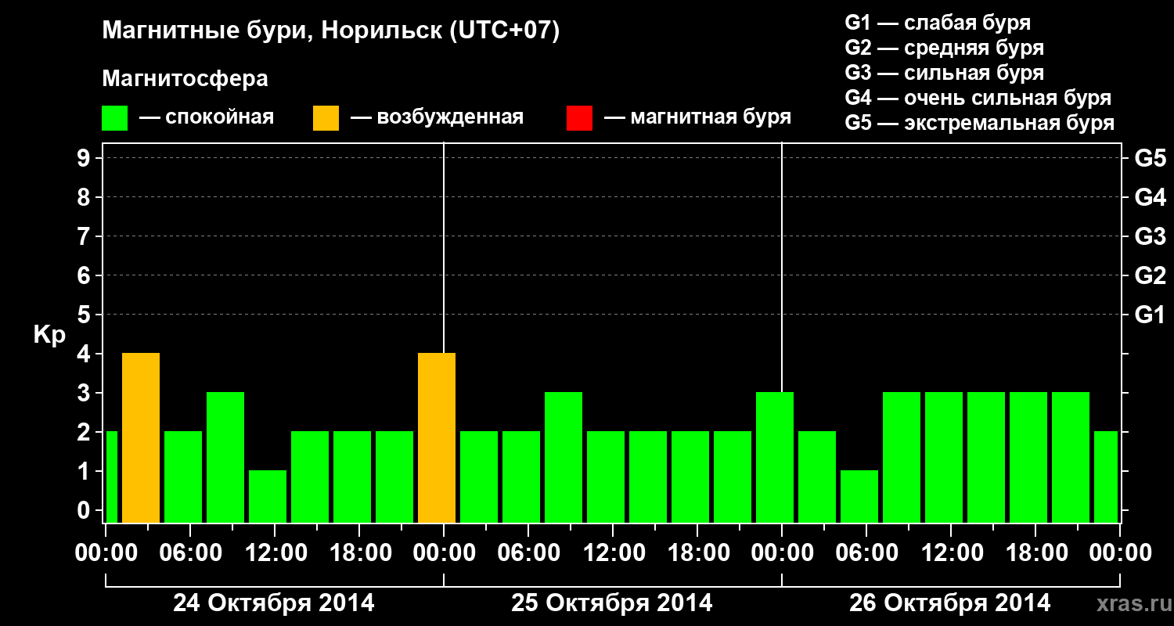Click the green 'спокойная' legend swatch
Image resolution: width=1174 pixels, height=626 pixels.
click(x=115, y=118)
